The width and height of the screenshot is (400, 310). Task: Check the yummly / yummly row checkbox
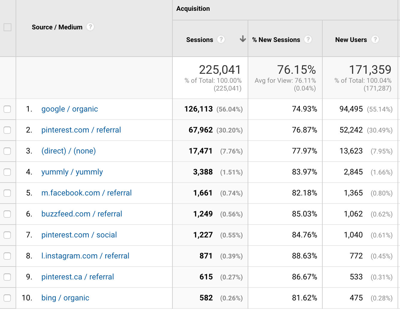pyautogui.click(x=7, y=172)
